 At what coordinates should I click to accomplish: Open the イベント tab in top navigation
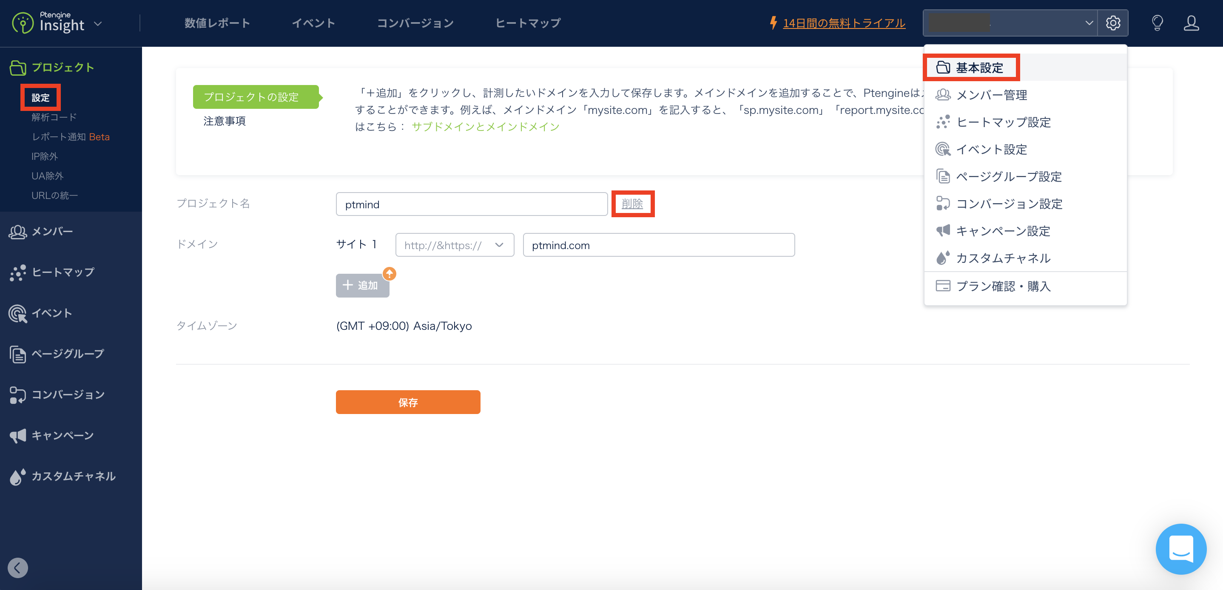[313, 23]
